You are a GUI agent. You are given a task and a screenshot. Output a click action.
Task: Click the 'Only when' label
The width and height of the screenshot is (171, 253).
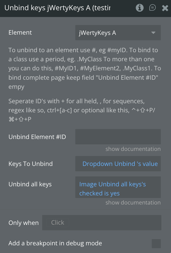click(x=23, y=223)
